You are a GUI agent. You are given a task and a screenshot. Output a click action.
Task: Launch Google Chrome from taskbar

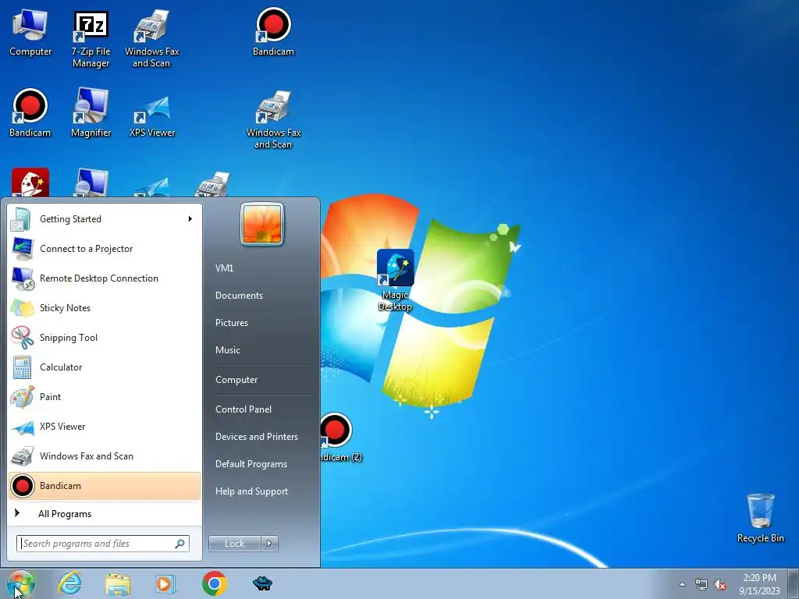(x=214, y=583)
